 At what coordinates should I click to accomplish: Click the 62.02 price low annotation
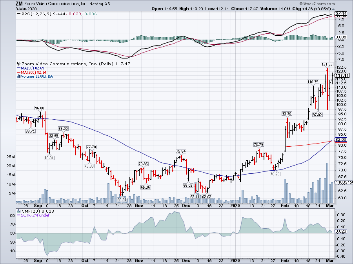[207, 197]
